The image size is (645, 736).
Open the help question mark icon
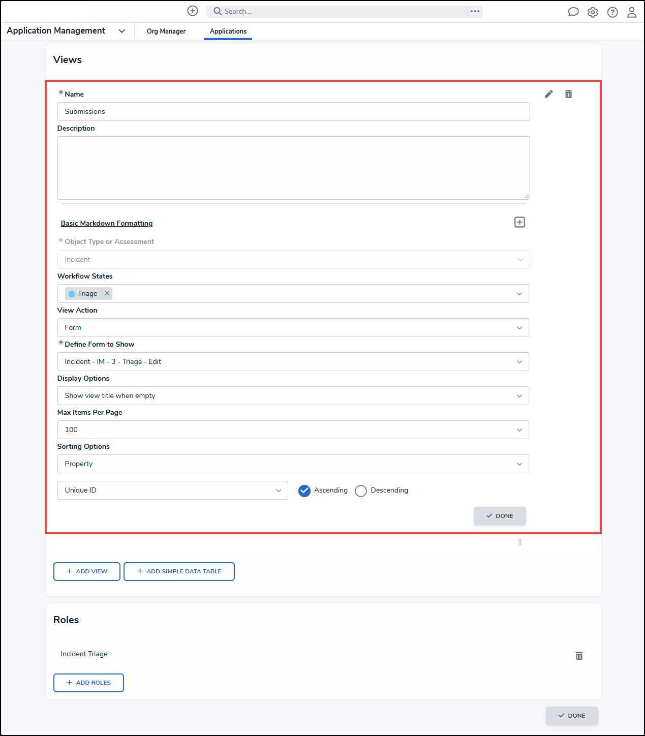click(x=612, y=12)
